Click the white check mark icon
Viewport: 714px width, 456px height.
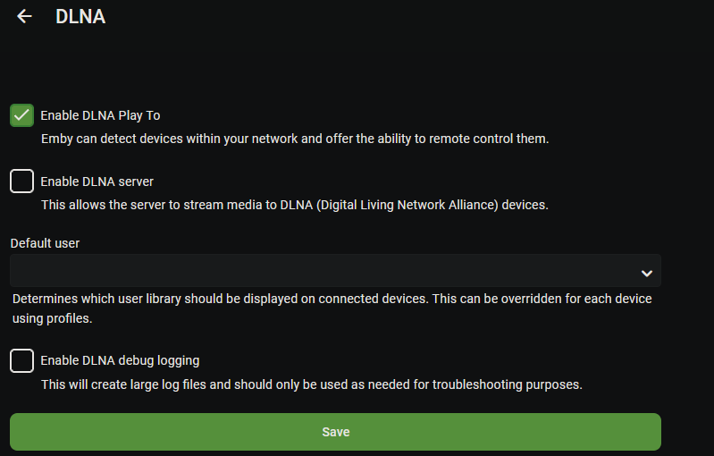point(22,115)
